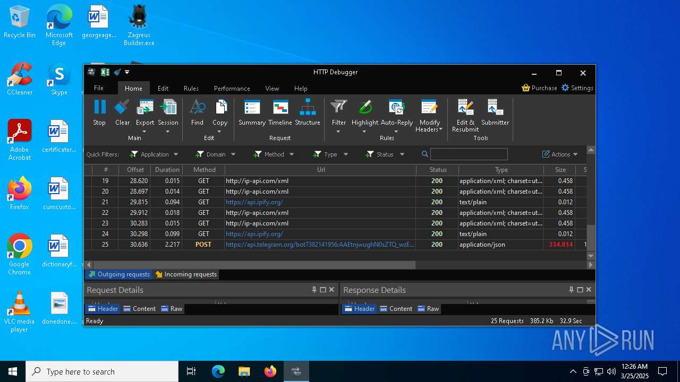Open Edit & Resubmit tool
The height and width of the screenshot is (382, 680).
point(465,116)
